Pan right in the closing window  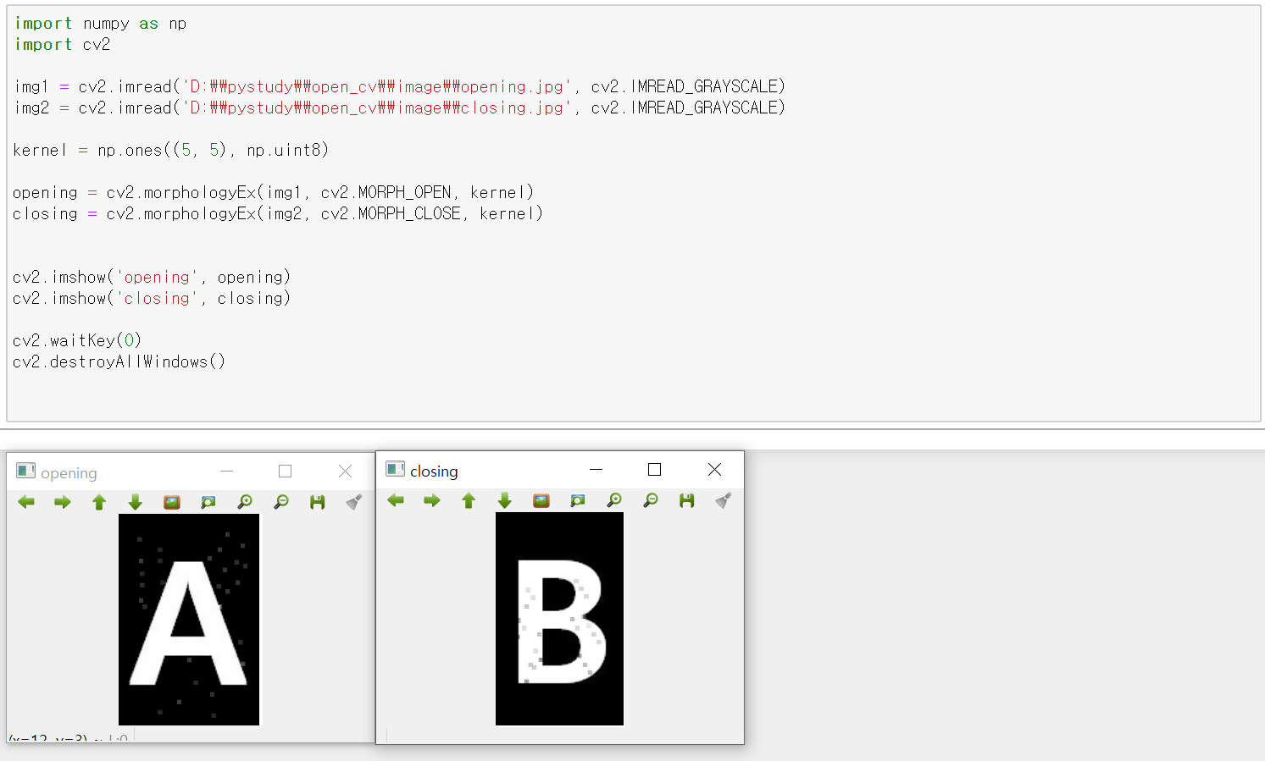432,500
